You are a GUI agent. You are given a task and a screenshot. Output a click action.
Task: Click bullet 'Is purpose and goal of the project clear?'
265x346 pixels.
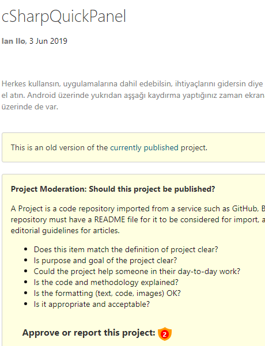point(105,261)
